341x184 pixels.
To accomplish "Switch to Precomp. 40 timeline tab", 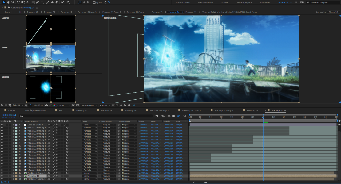I will pos(81,111).
